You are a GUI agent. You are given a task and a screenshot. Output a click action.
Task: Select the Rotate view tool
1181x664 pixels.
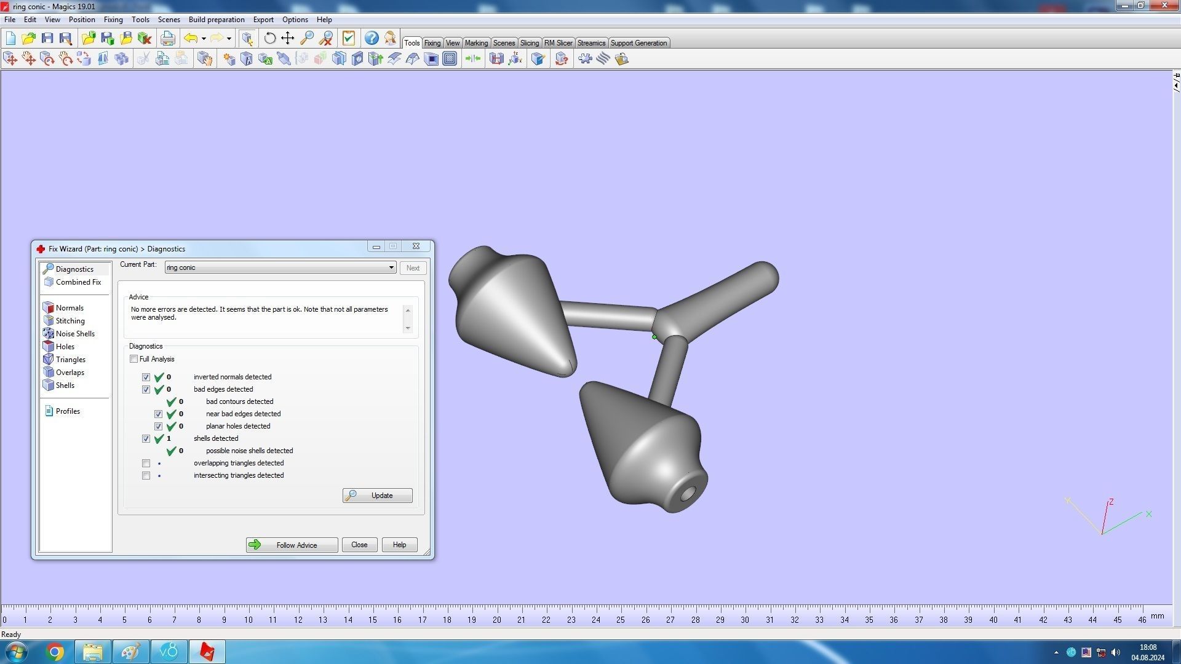[x=269, y=38]
